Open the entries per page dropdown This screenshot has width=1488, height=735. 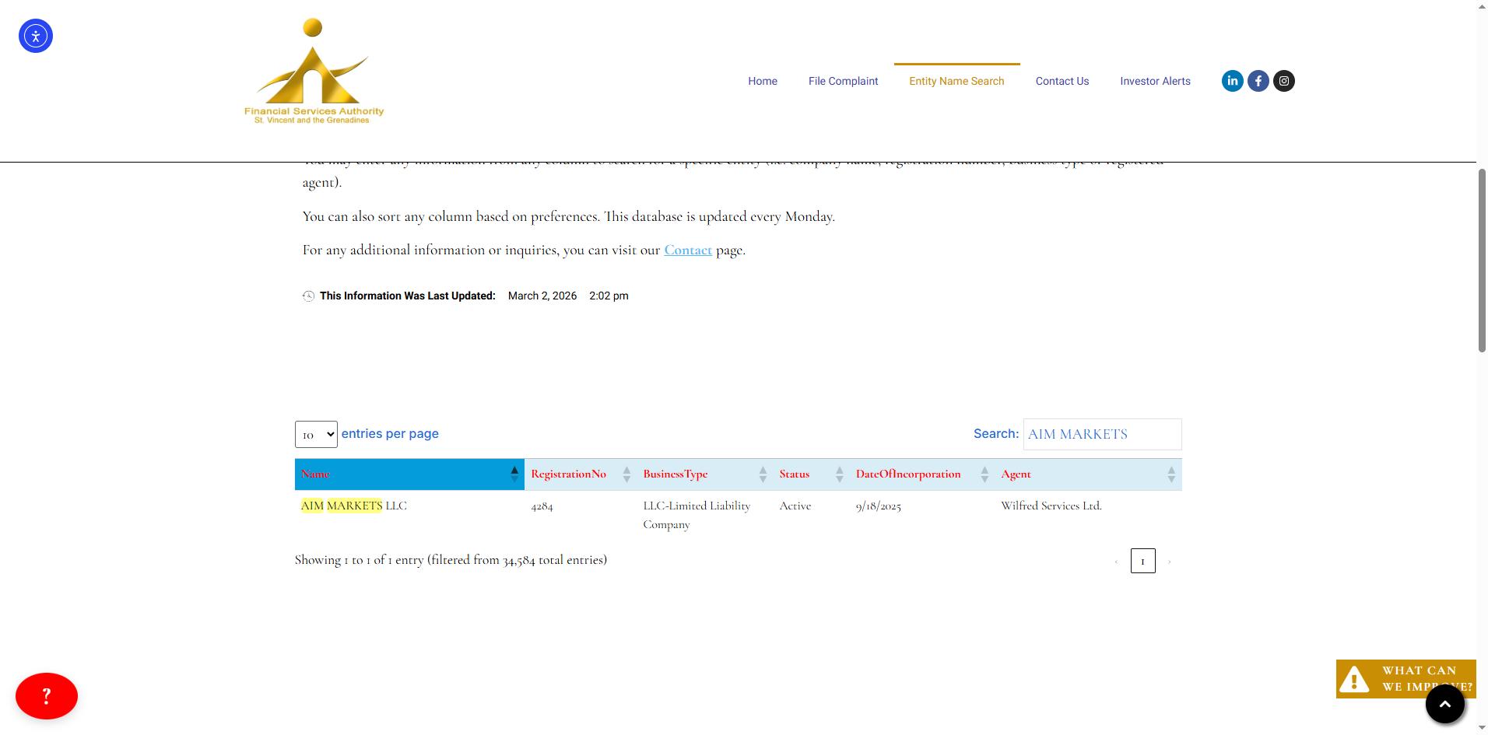(316, 434)
